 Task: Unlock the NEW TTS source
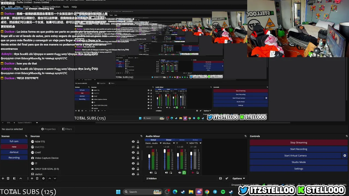tap(138, 142)
